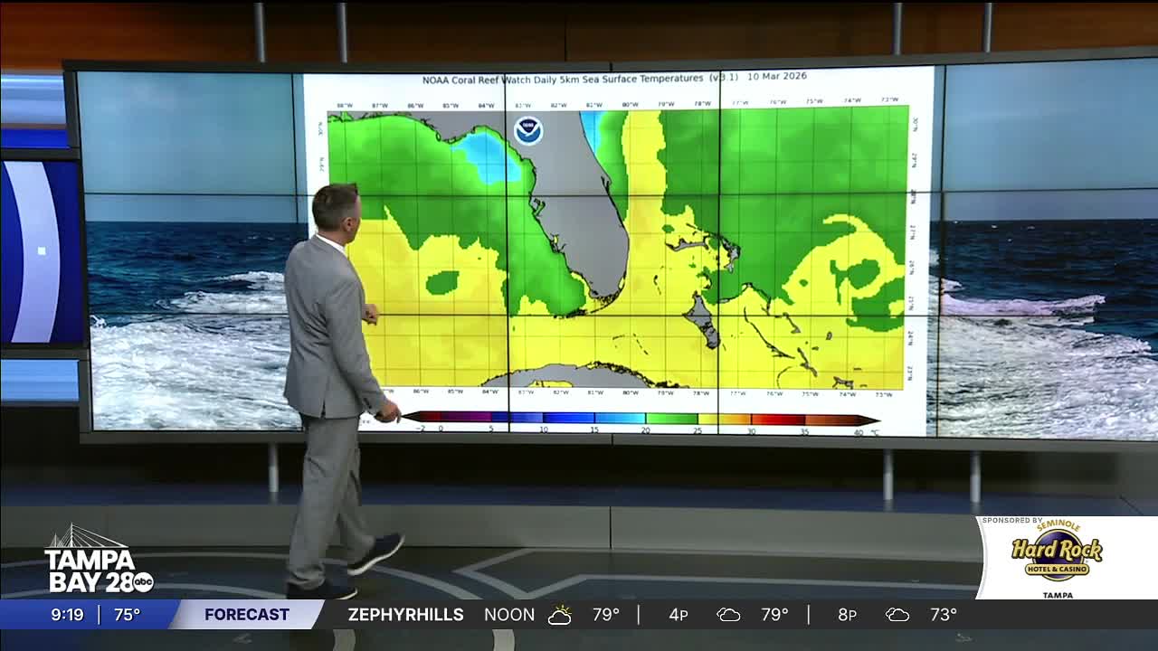Click the light blue cold patch in the Gulf

487,156
